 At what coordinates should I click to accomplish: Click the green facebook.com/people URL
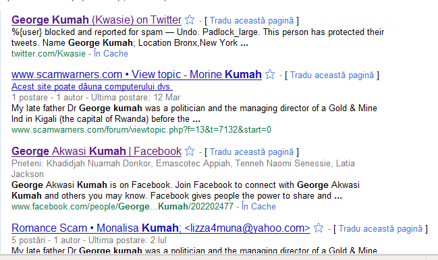(x=122, y=207)
